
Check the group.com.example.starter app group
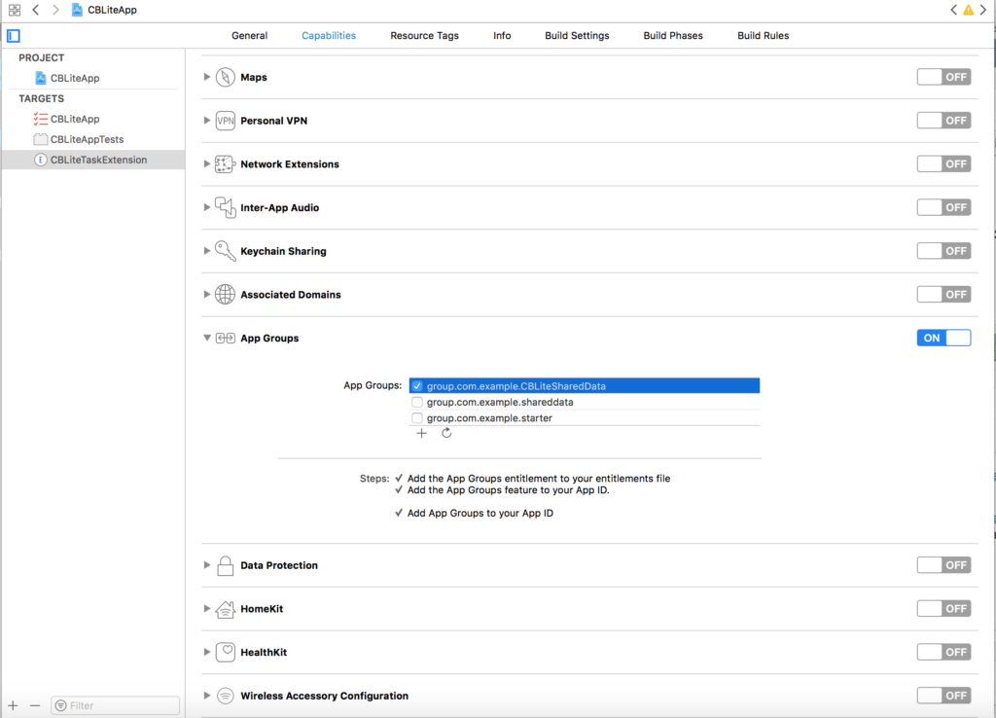tap(417, 417)
